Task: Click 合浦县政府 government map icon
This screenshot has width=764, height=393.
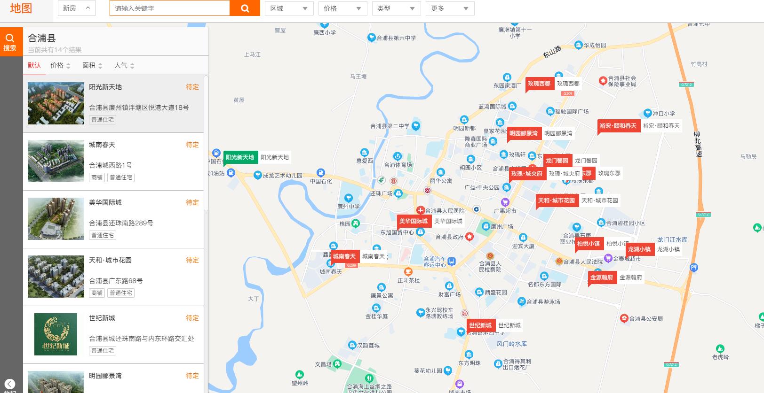Action: [x=469, y=237]
